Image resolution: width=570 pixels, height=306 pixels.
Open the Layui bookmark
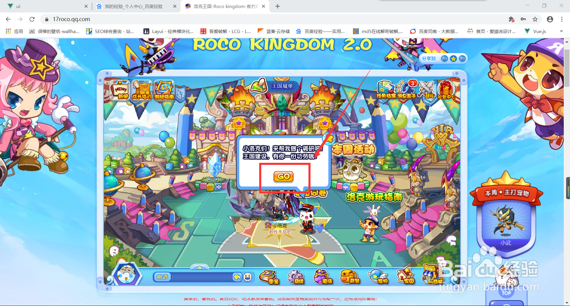pyautogui.click(x=168, y=31)
